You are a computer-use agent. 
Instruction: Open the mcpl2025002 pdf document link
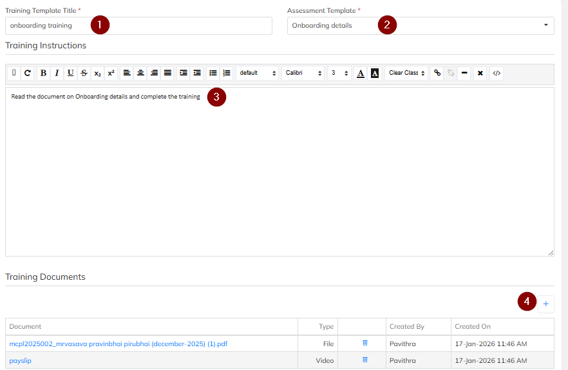pyautogui.click(x=118, y=344)
